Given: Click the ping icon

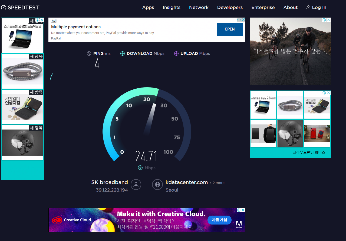Looking at the screenshot, I should (89, 53).
